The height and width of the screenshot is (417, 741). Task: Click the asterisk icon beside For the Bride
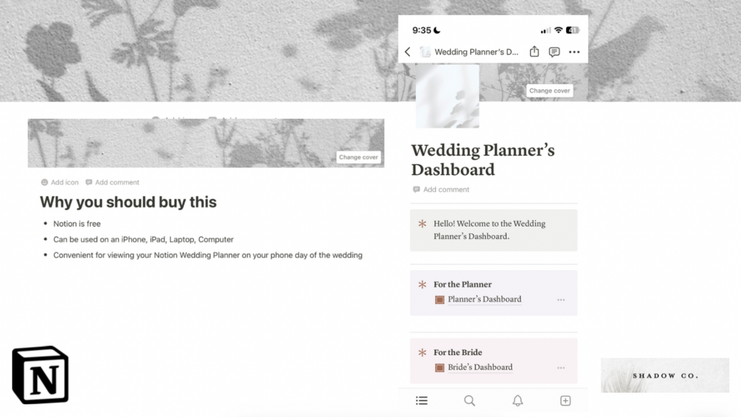(x=422, y=352)
